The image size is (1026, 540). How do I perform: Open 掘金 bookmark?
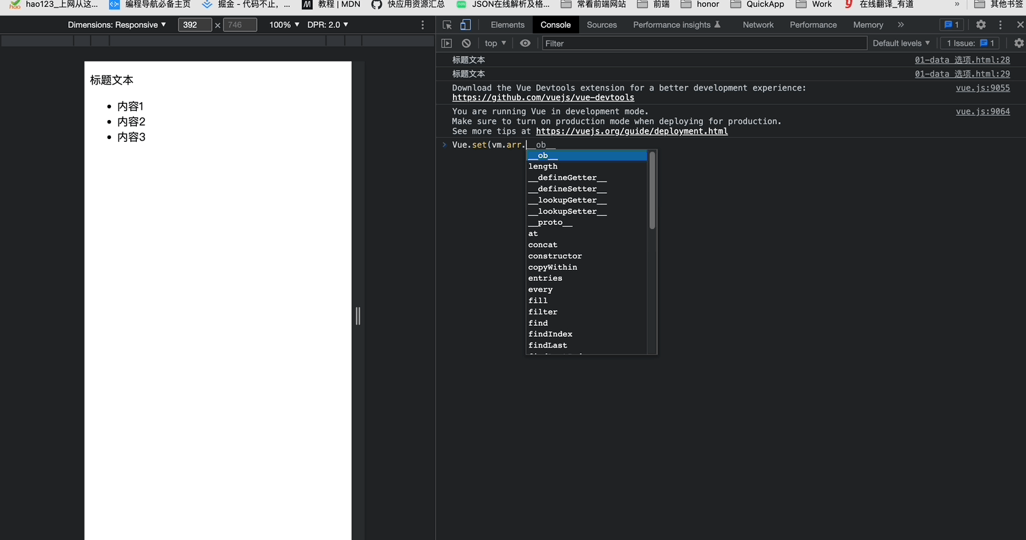pyautogui.click(x=246, y=4)
